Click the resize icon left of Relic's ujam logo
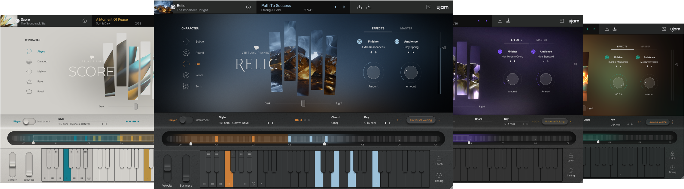 (429, 7)
